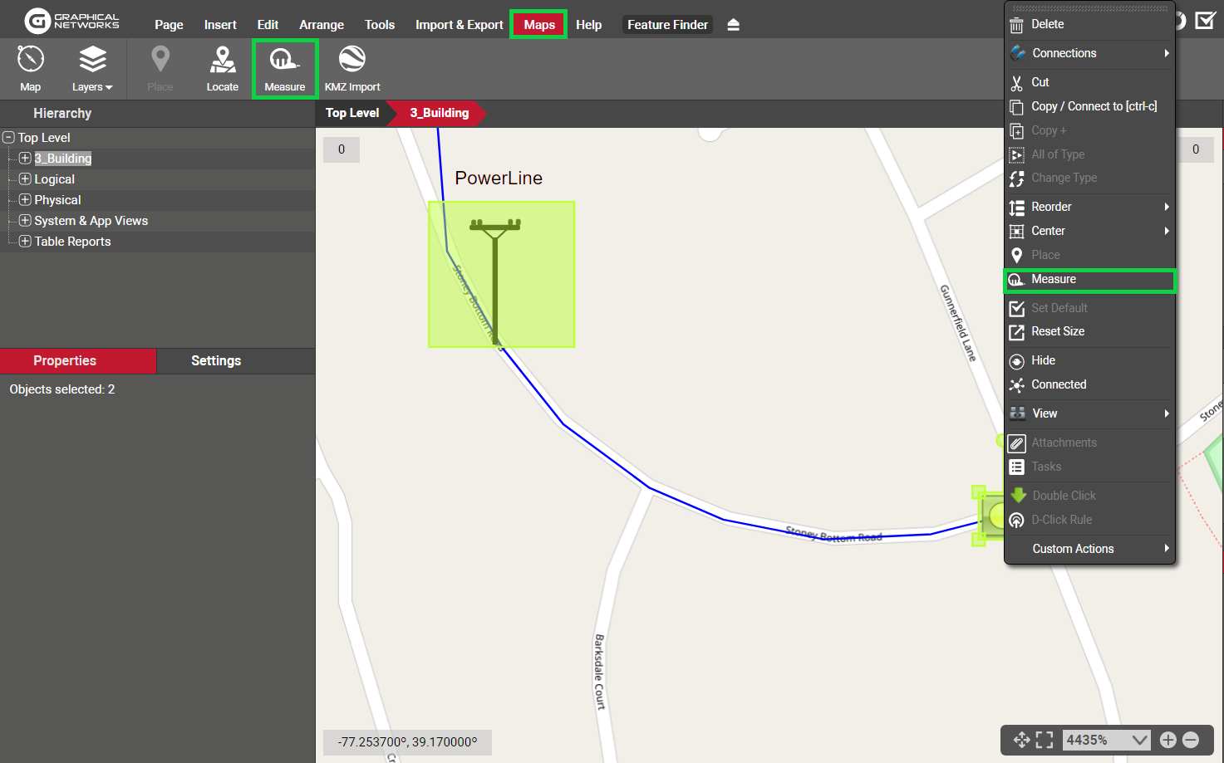Screen dimensions: 1224x763
Task: Zoom out with the minus button
Action: tap(1191, 740)
